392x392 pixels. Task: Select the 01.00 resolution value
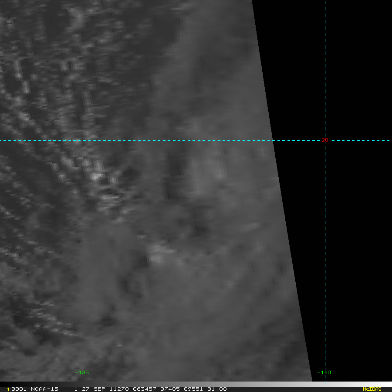(x=217, y=389)
